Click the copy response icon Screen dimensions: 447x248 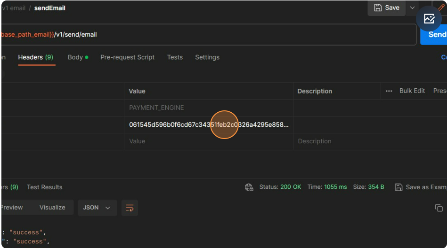(x=439, y=208)
